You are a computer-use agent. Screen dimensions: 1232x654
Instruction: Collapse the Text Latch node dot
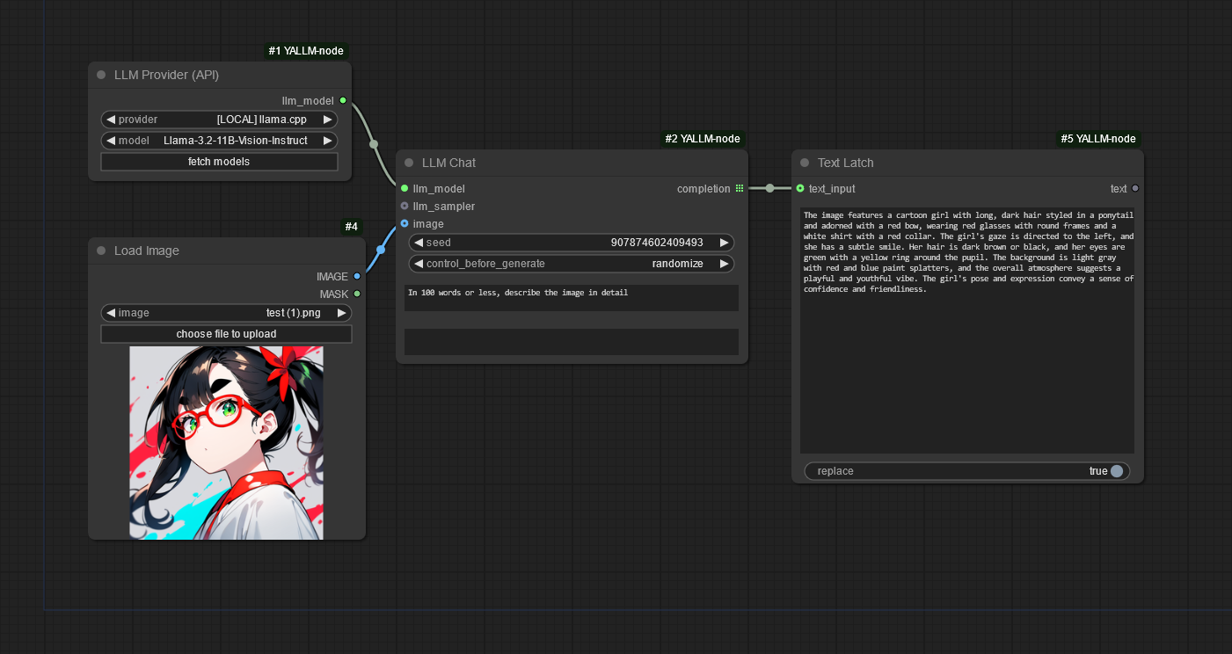[805, 163]
